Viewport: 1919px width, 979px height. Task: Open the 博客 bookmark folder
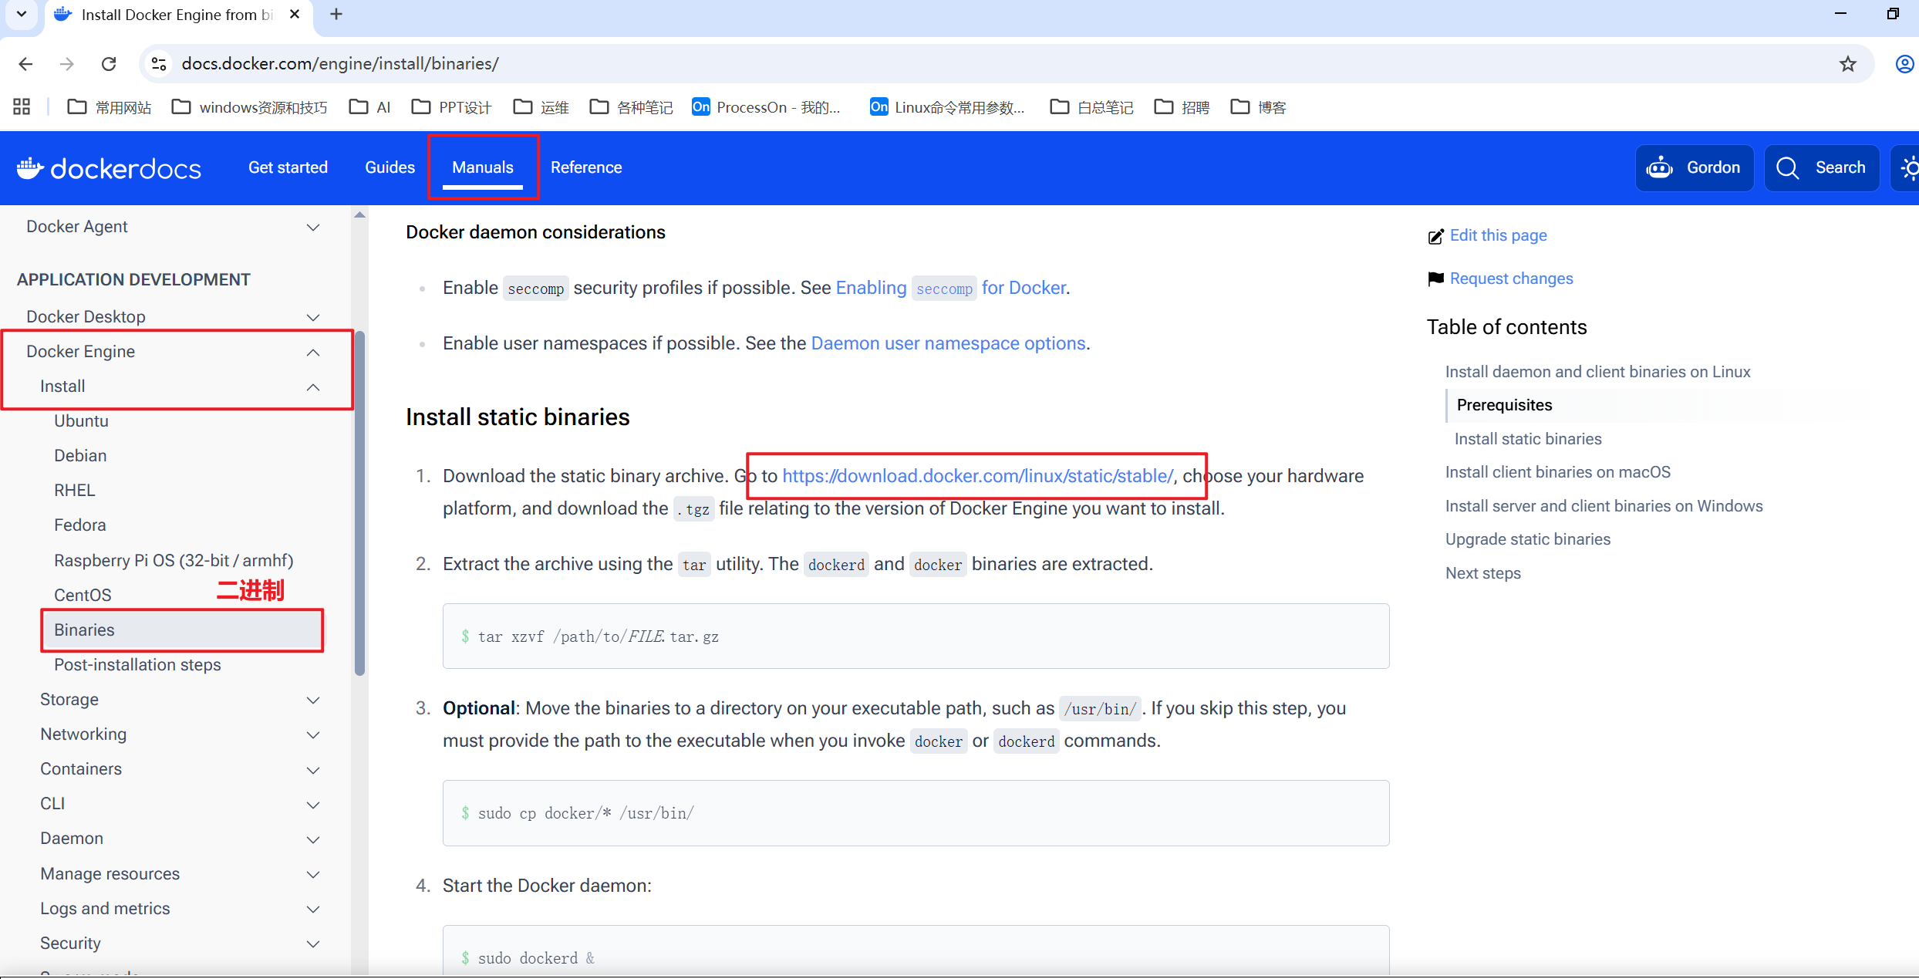pyautogui.click(x=1259, y=107)
